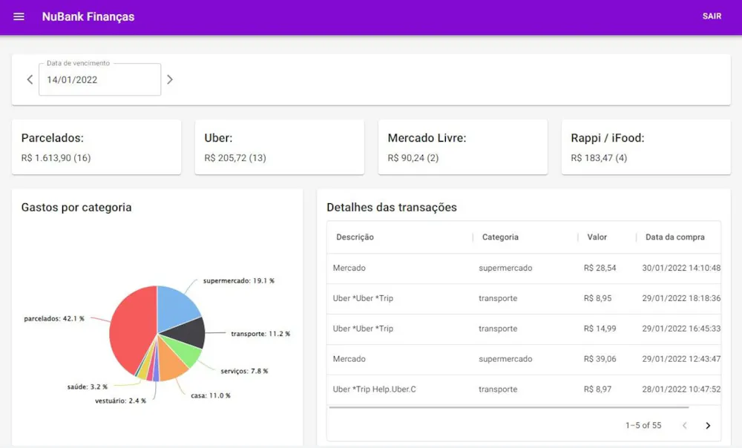Screen dimensions: 742x448
Task: Sort by Descrição column header
Action: (x=355, y=237)
